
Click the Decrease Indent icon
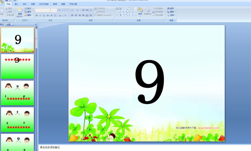coord(83,10)
